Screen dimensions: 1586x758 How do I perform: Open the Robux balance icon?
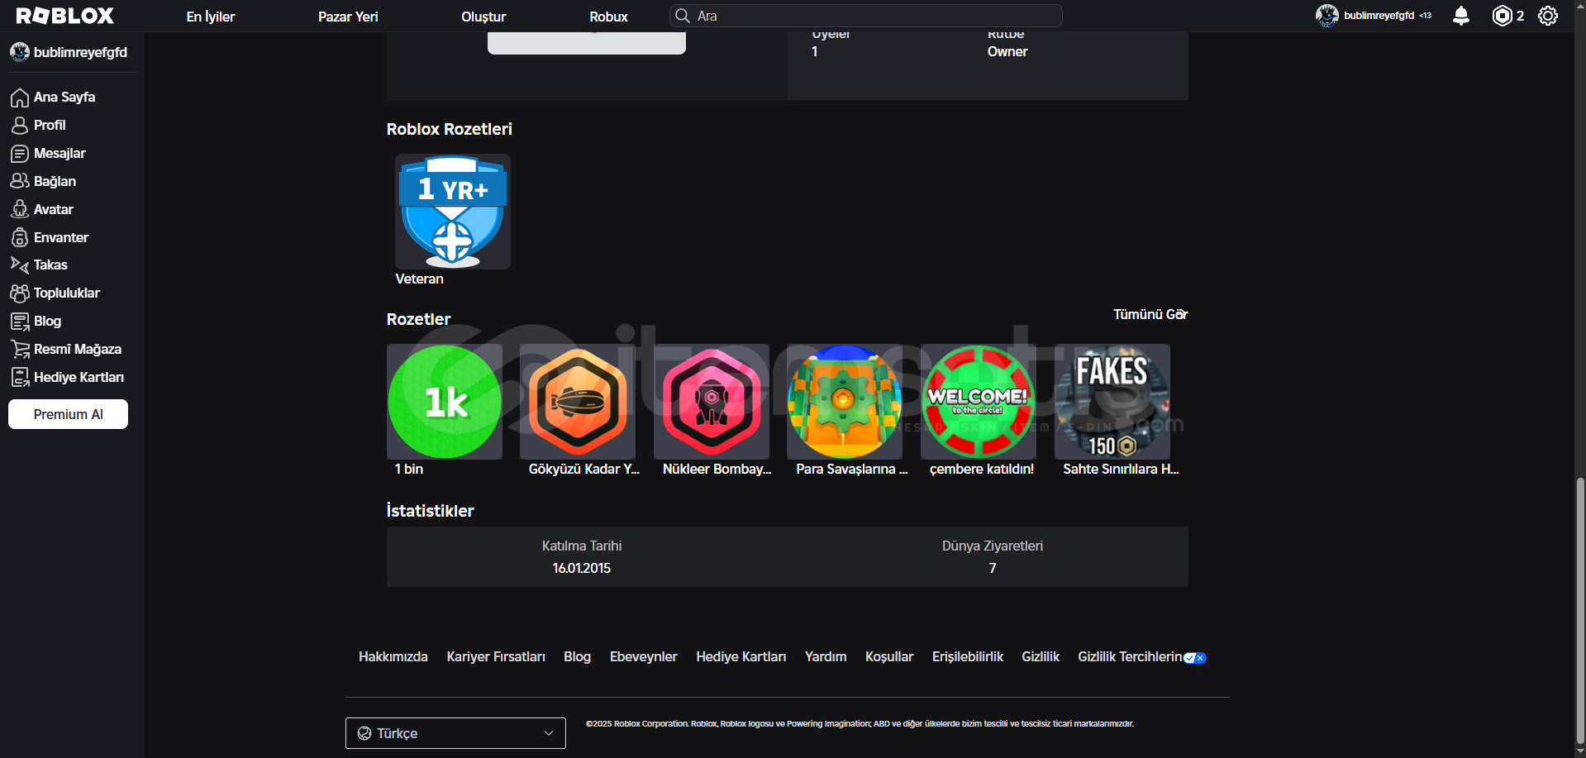coord(1502,16)
